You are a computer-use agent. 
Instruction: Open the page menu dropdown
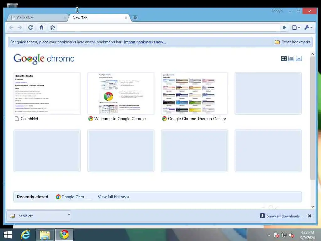point(296,28)
